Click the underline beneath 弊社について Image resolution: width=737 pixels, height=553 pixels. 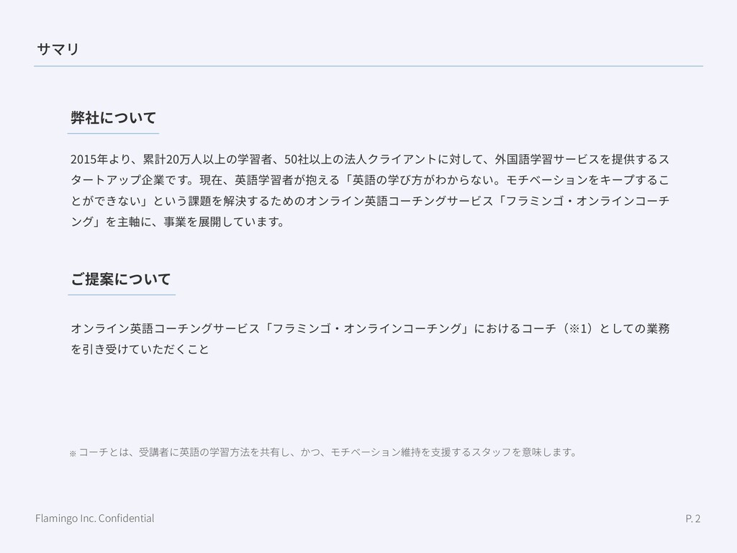pos(113,133)
